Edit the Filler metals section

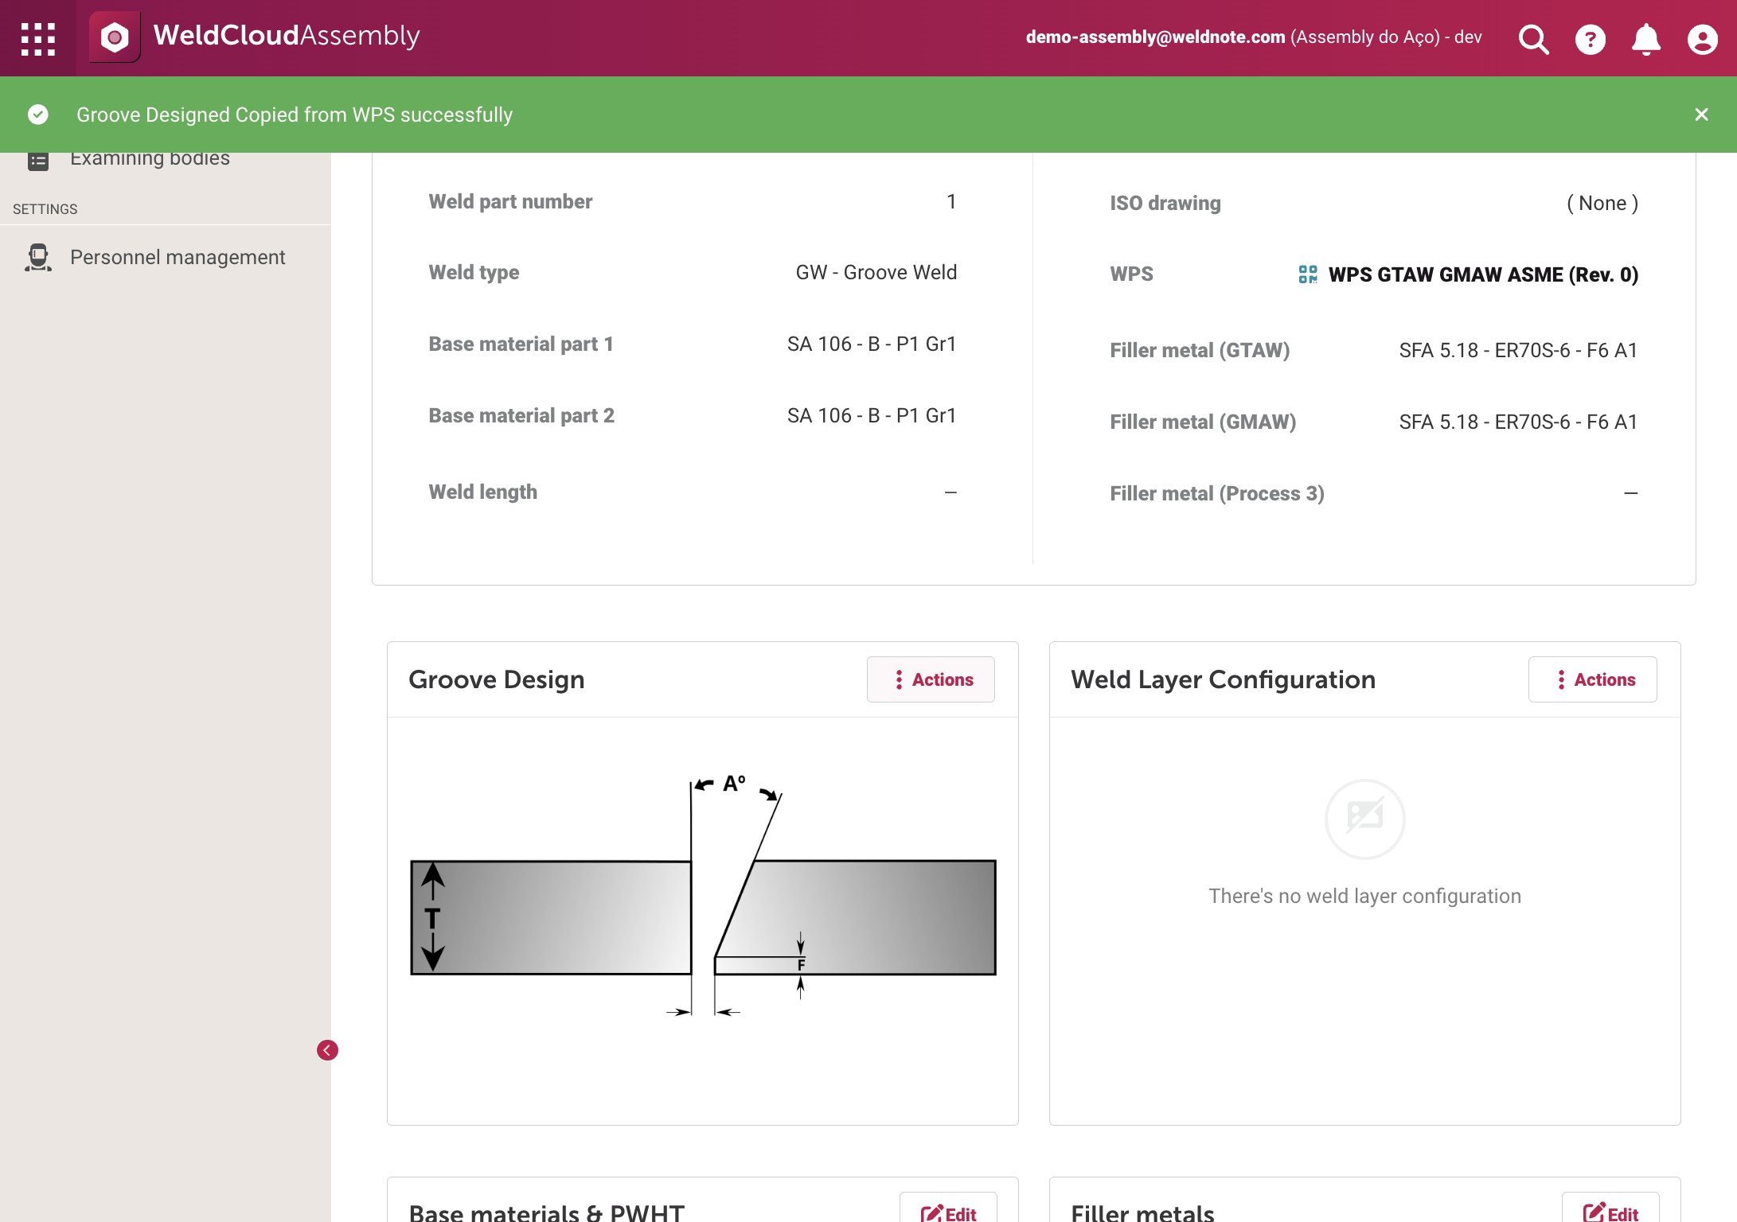click(1610, 1211)
